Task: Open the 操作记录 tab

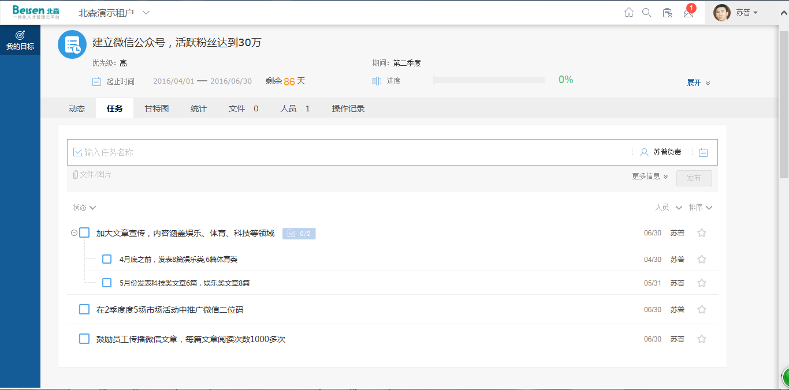Action: tap(348, 108)
